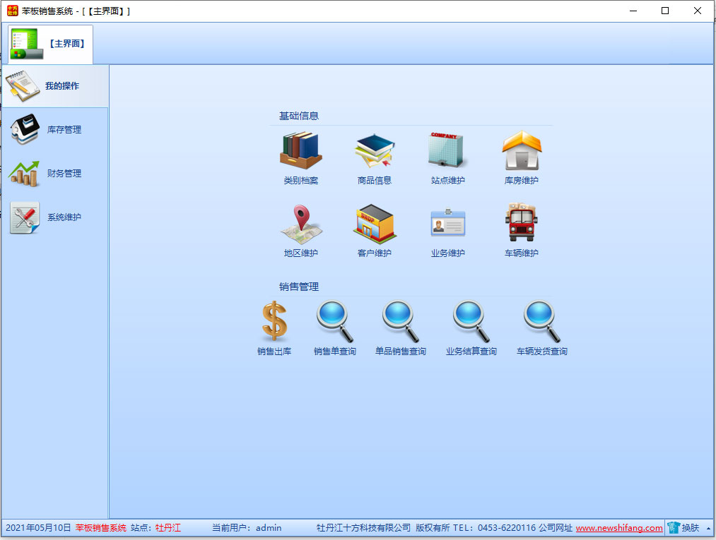Click the 业务维护 ID card icon
716x540 pixels.
(x=447, y=224)
